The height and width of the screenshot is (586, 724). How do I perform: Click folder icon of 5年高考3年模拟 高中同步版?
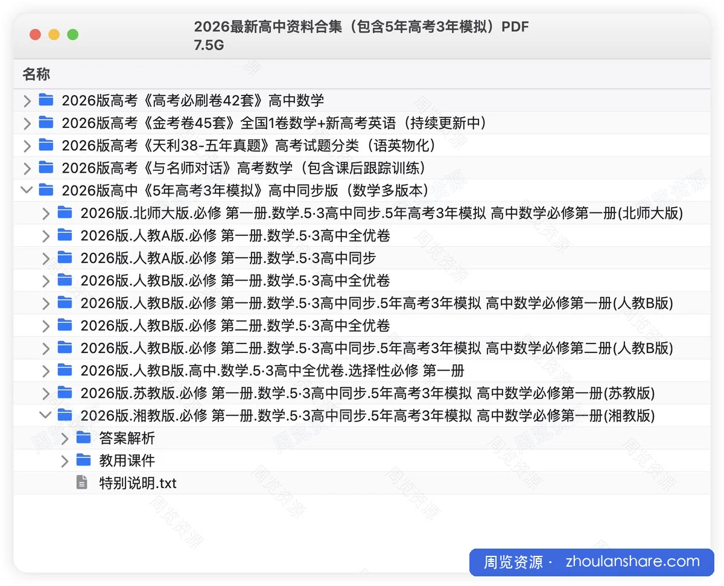[x=46, y=190]
